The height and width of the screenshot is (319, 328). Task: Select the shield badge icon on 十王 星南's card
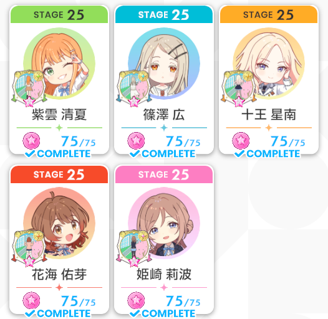[238, 88]
